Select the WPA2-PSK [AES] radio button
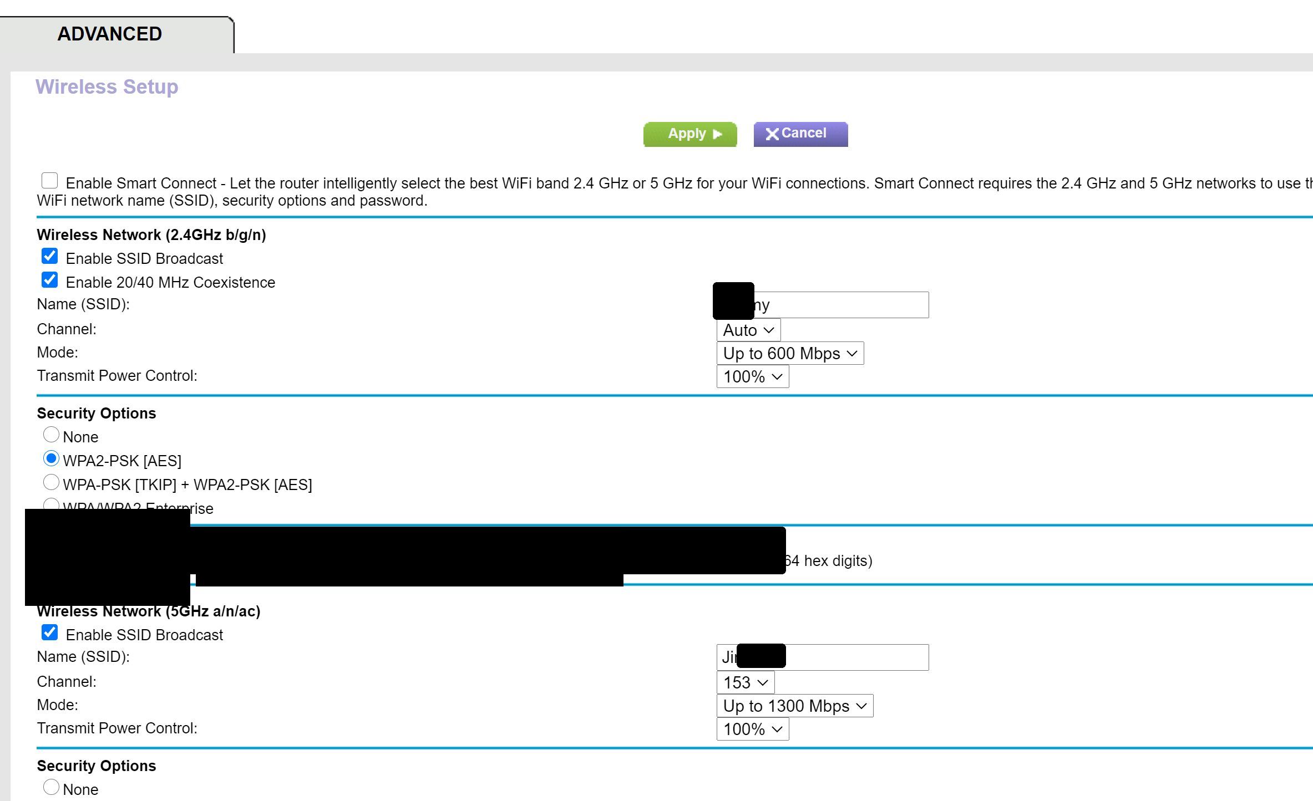1313x801 pixels. 51,458
